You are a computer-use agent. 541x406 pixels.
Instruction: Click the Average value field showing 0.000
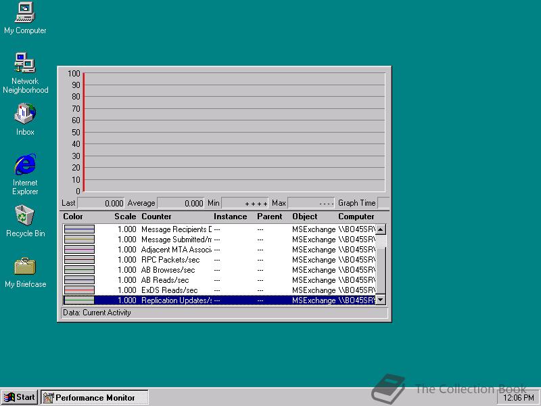[x=181, y=203]
